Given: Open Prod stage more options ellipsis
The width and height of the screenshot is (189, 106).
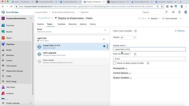Looking at the screenshot, I should click(x=105, y=30).
